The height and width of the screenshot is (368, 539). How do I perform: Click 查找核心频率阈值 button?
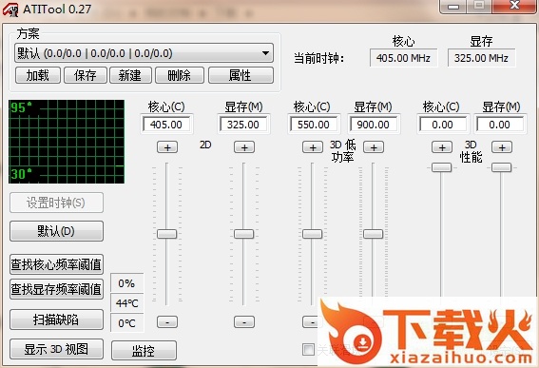point(56,264)
